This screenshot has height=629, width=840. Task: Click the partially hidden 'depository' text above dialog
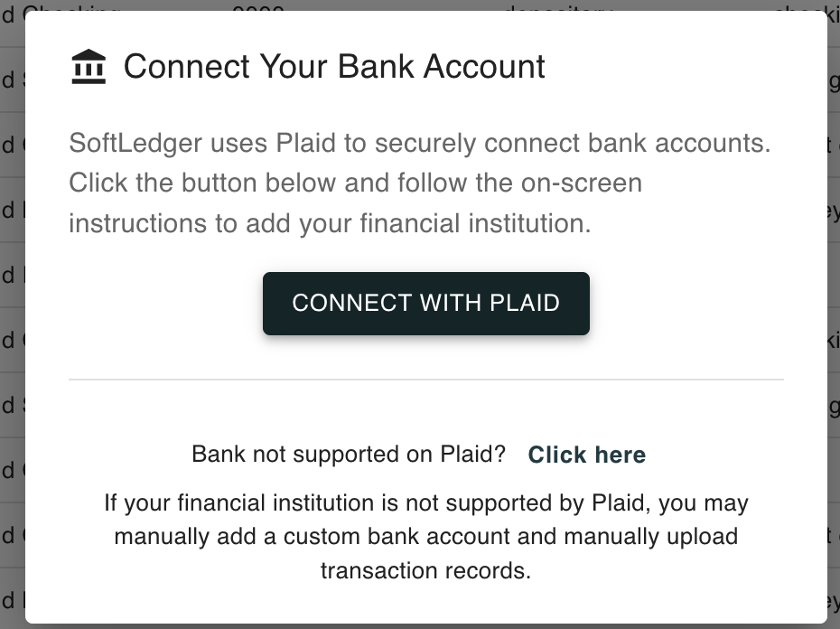[558, 5]
